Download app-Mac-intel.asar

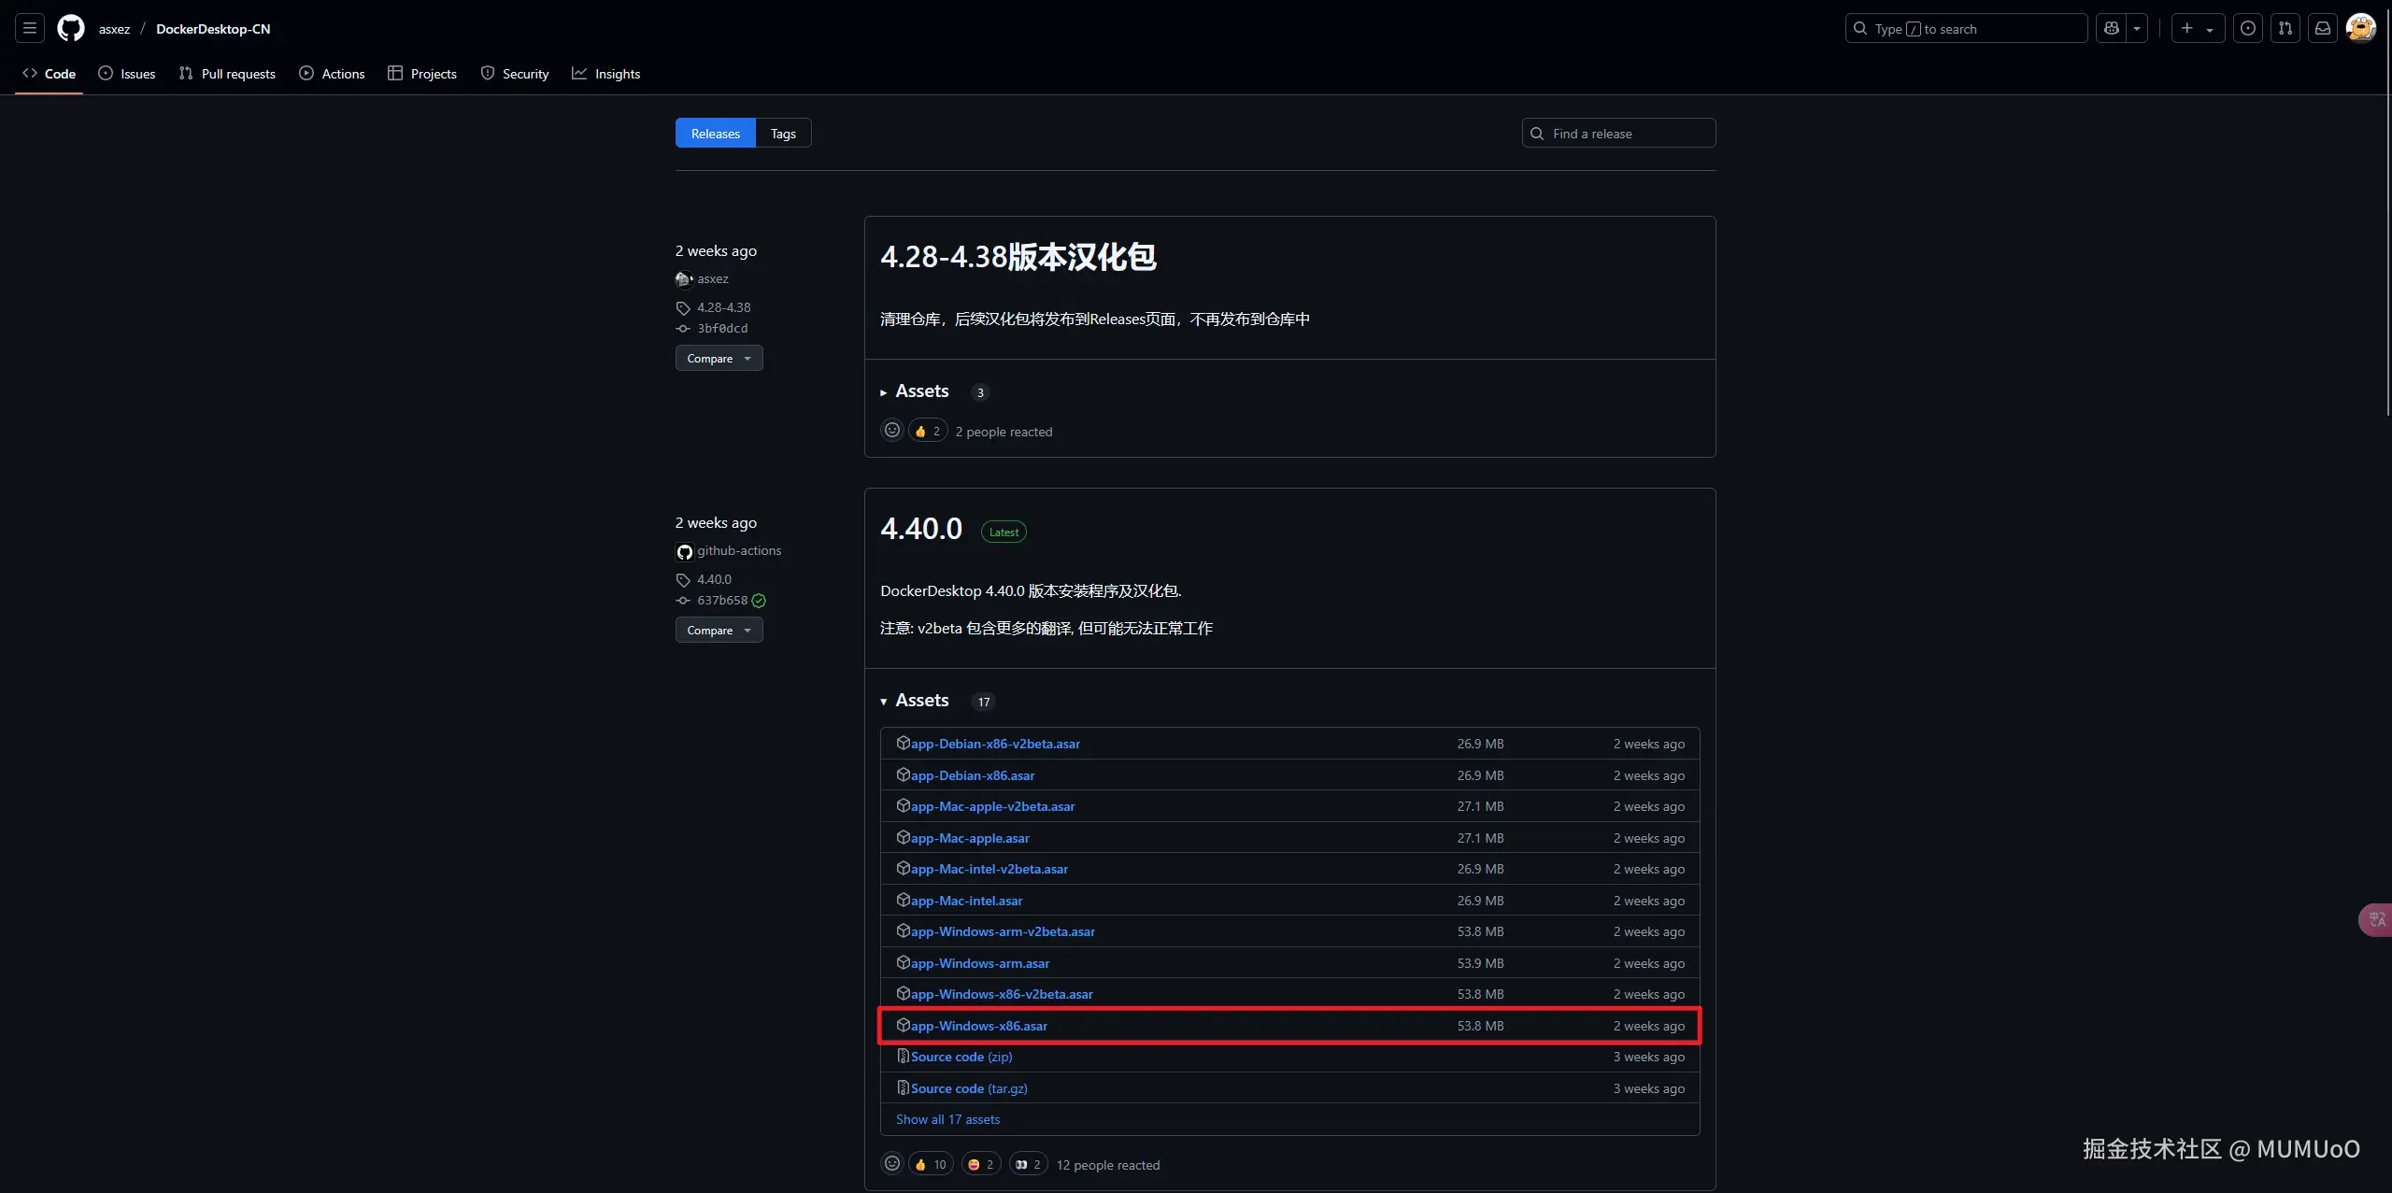coord(966,901)
